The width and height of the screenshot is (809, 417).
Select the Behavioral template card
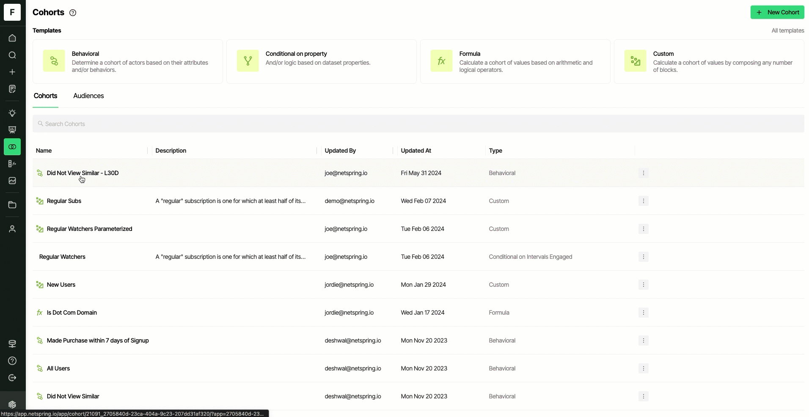tap(128, 62)
